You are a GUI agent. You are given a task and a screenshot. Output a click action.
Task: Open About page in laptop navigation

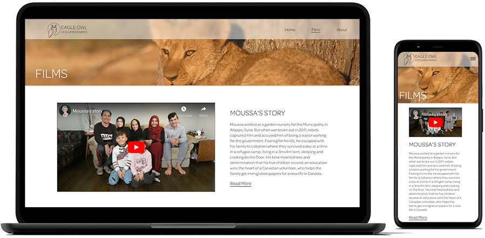(342, 30)
